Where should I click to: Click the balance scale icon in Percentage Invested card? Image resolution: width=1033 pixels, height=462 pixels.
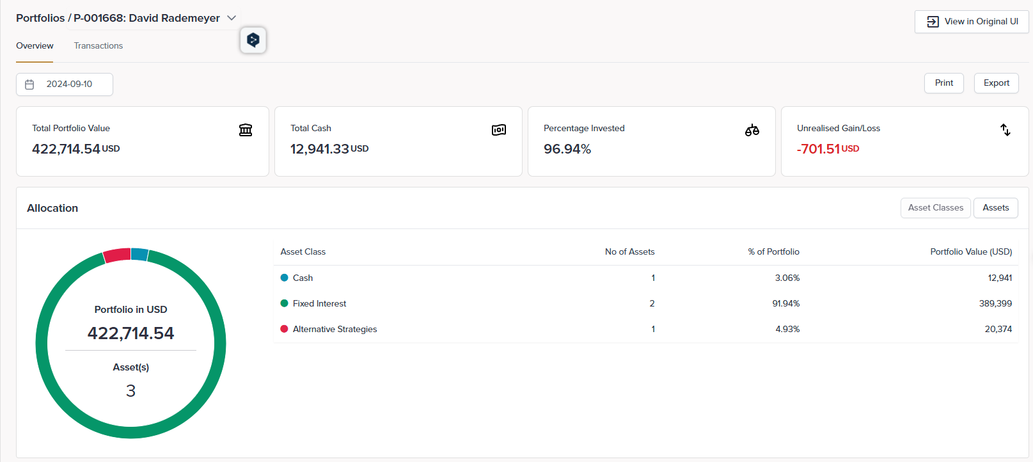click(752, 130)
